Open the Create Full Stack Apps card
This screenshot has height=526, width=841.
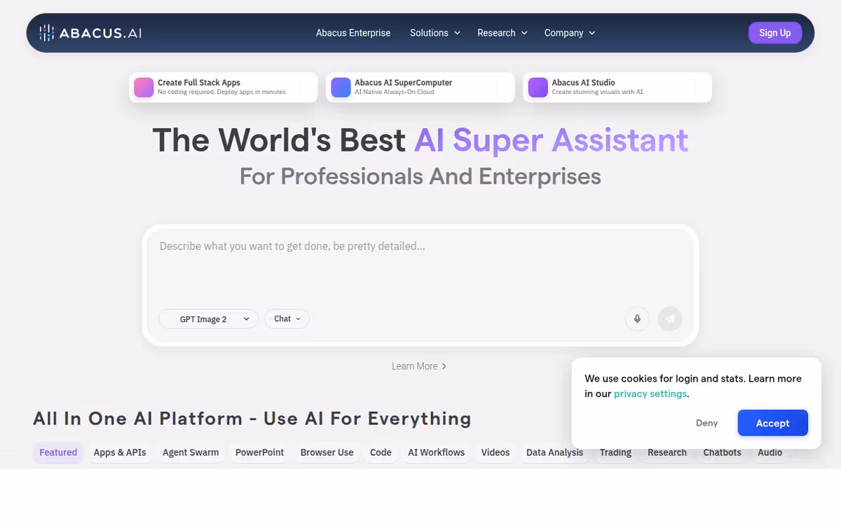pos(223,87)
